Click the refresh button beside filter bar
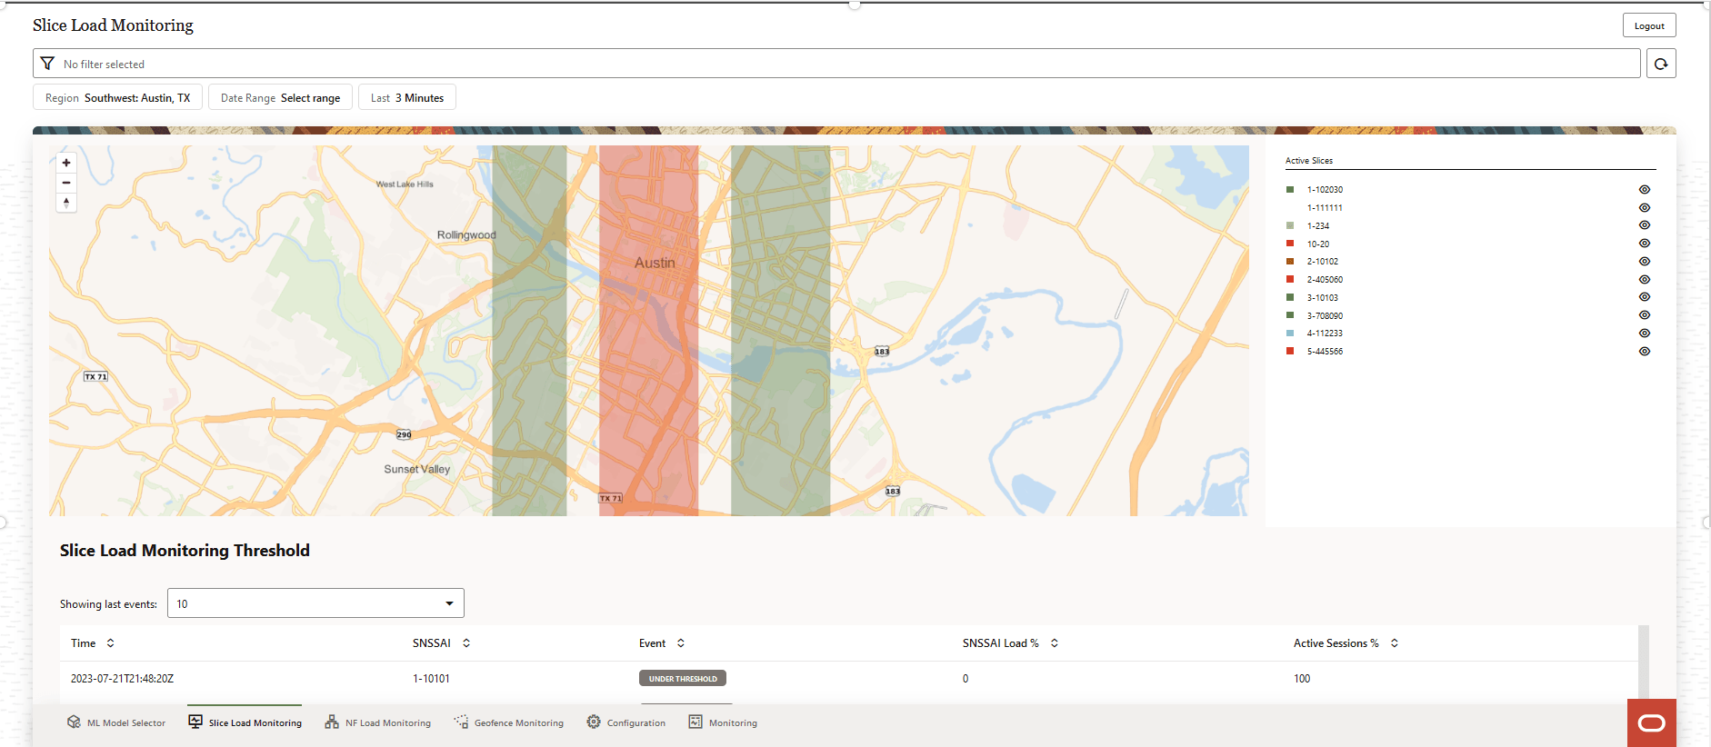The image size is (1711, 747). [x=1661, y=64]
